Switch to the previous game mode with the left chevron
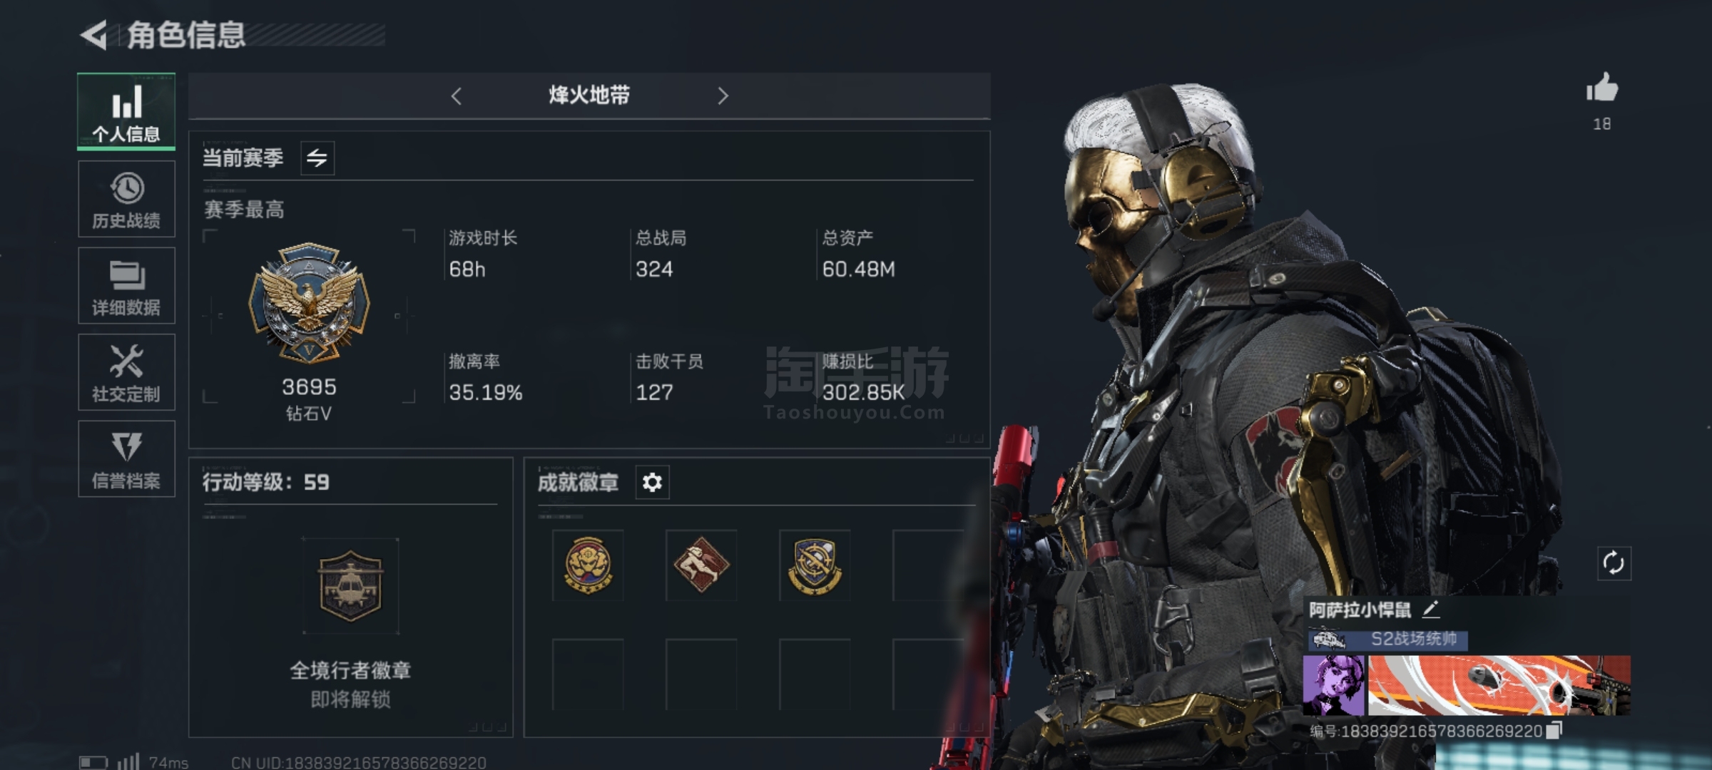Image resolution: width=1712 pixels, height=770 pixels. (x=457, y=96)
